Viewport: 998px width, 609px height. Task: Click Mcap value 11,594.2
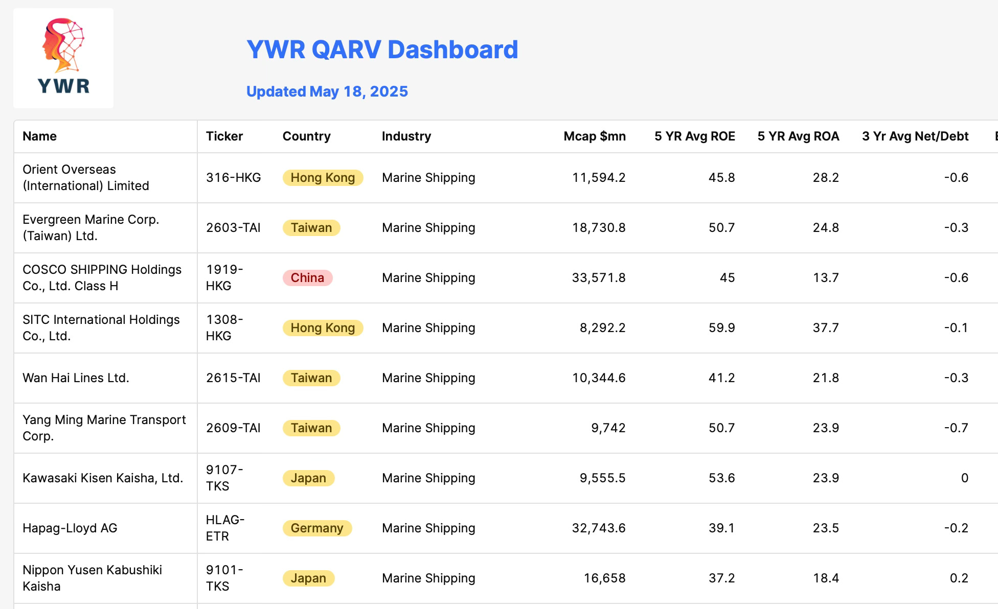pyautogui.click(x=599, y=178)
